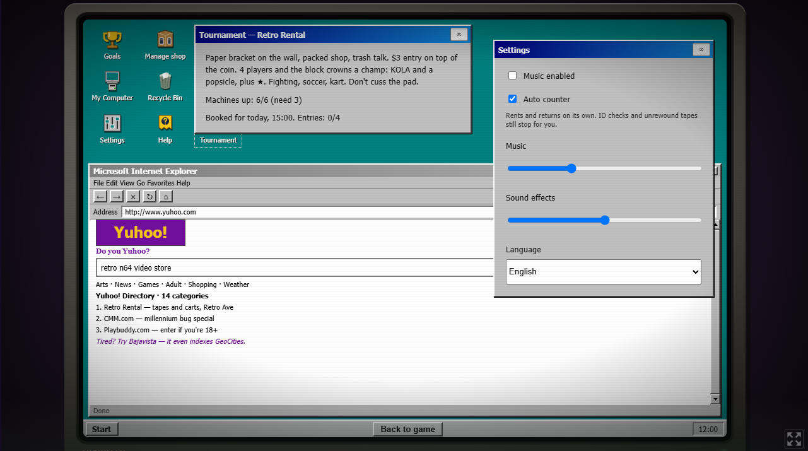Open the Retro Rental directory result

click(x=165, y=307)
